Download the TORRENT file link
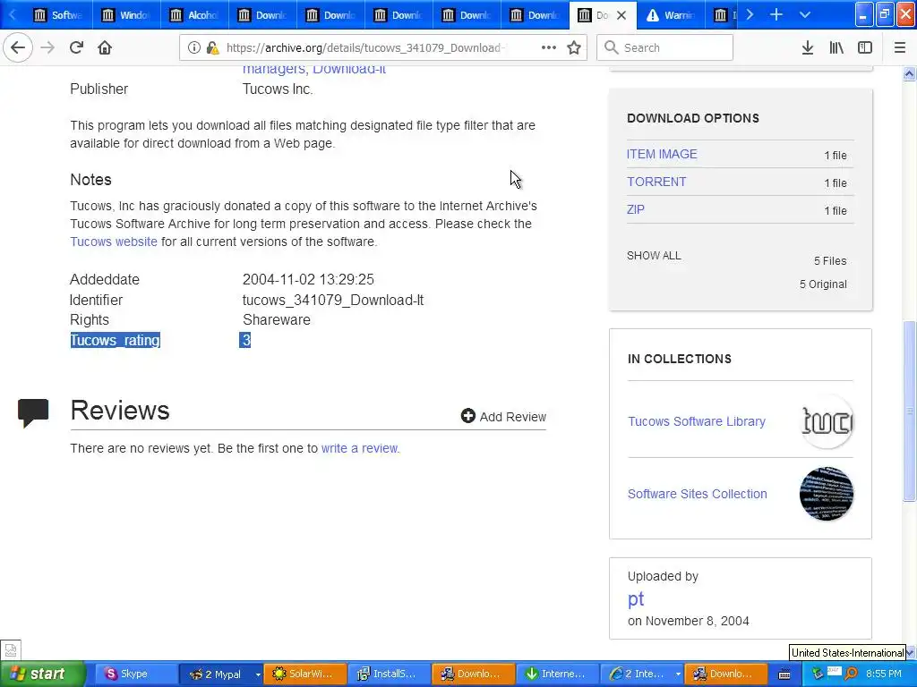Screen dimensions: 917x687 656,182
